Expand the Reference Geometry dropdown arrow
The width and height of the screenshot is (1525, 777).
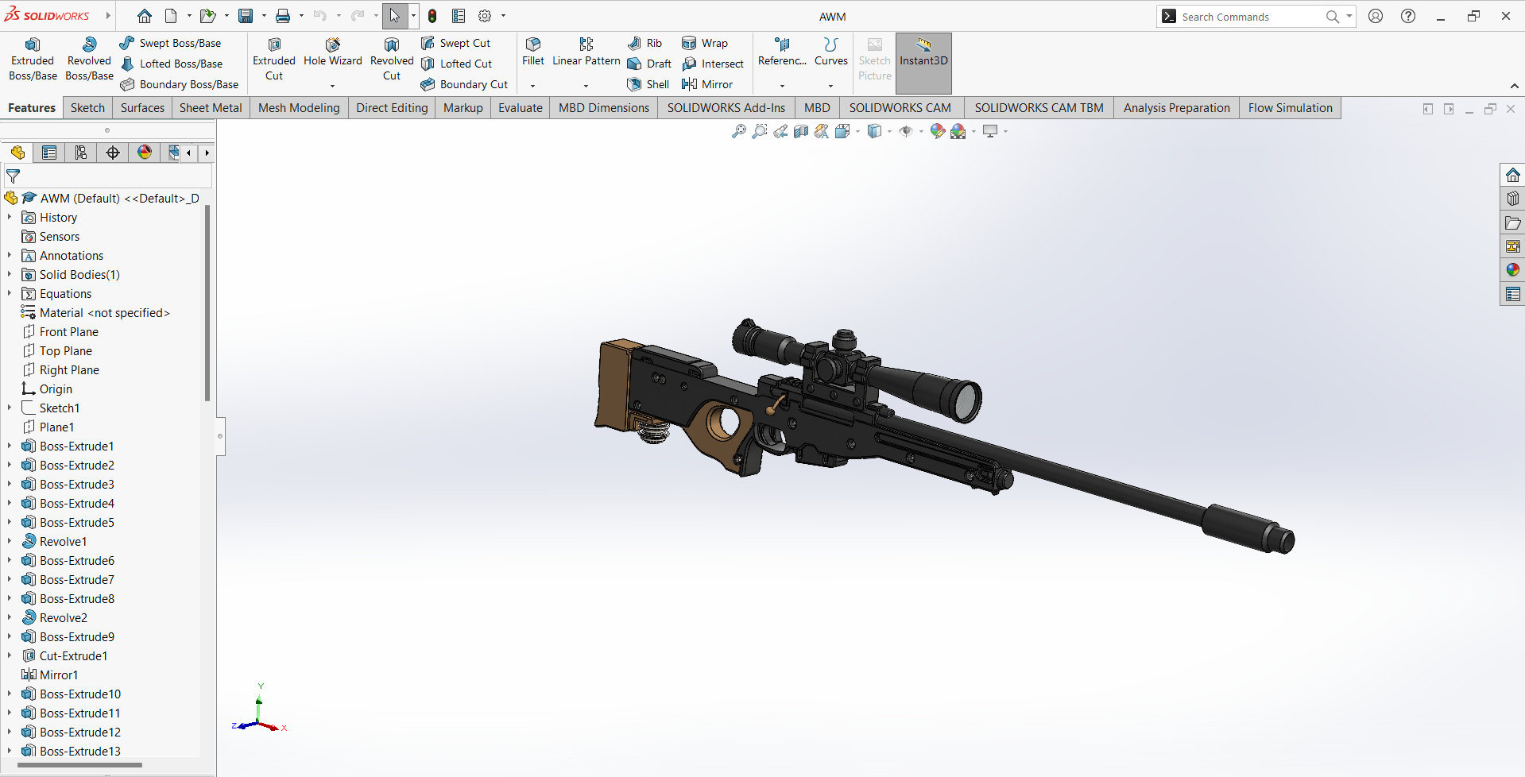coord(783,86)
